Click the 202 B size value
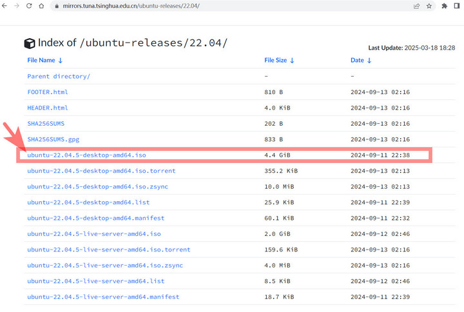Image resolution: width=464 pixels, height=312 pixels. pos(274,123)
